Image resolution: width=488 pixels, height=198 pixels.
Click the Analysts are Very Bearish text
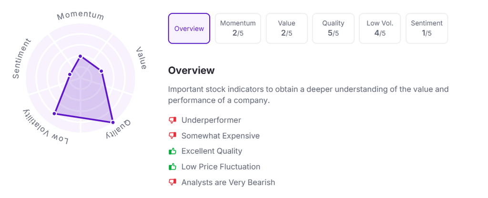[x=228, y=182]
